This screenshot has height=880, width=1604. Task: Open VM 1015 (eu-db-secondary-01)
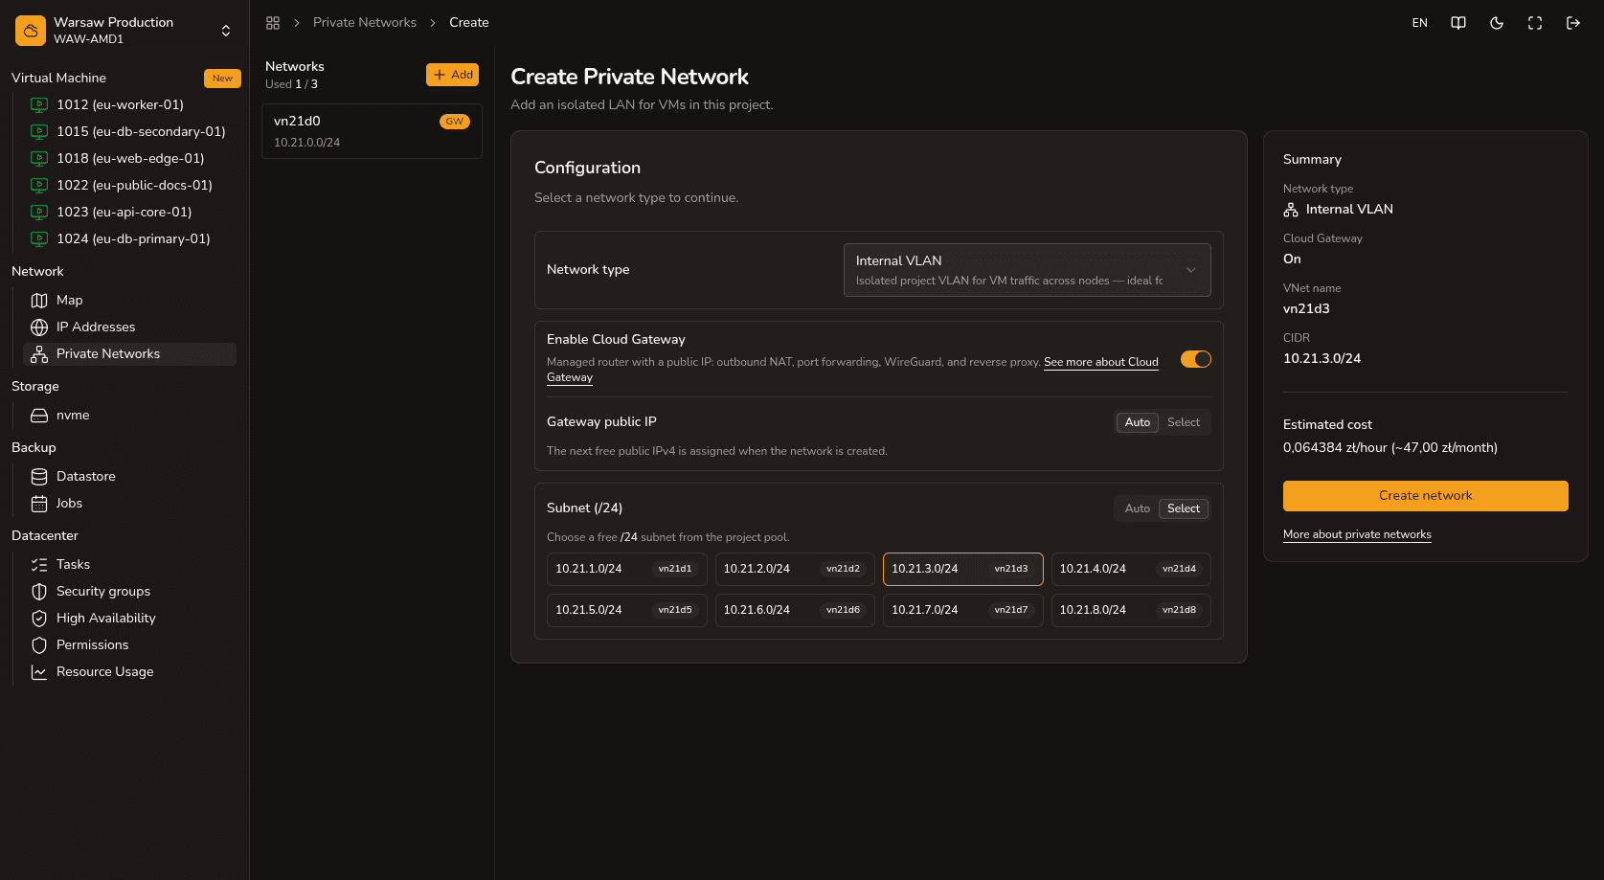coord(141,132)
